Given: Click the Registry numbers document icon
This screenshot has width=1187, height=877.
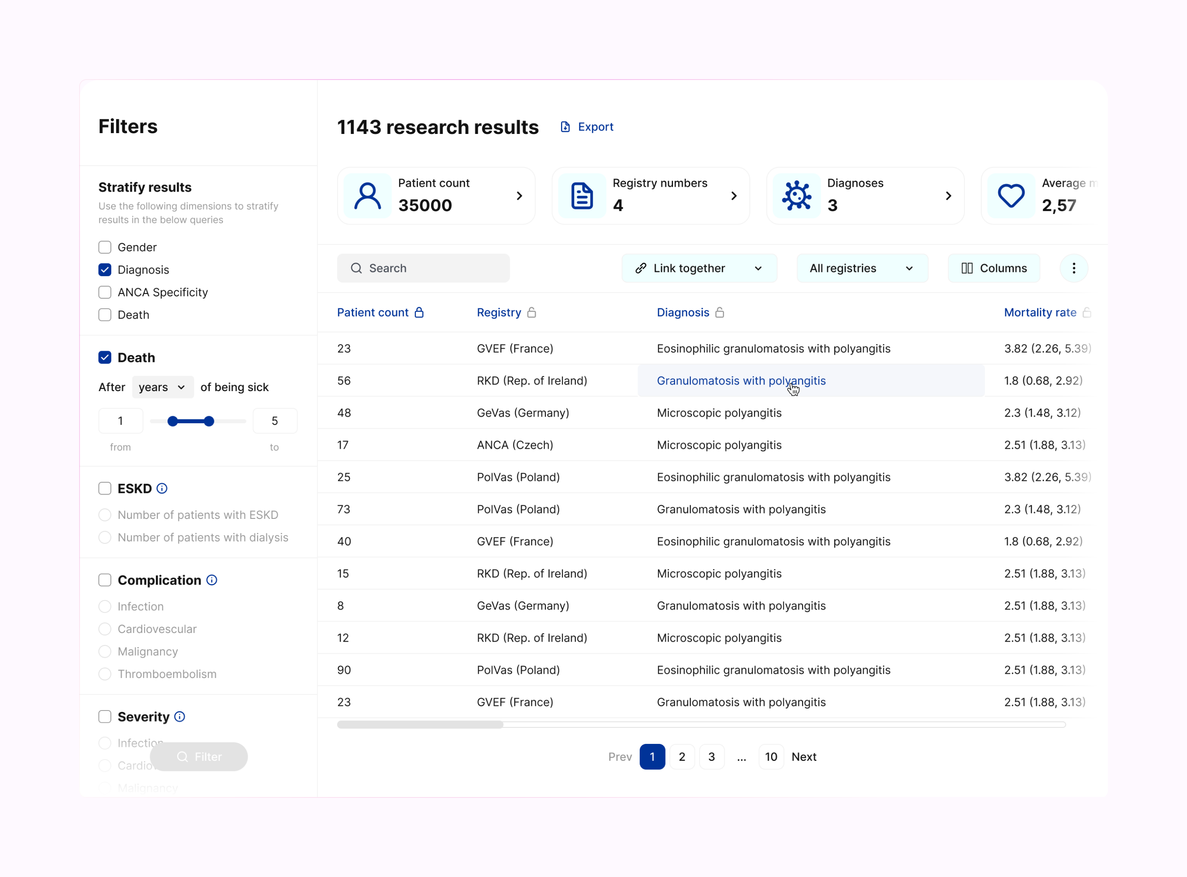Looking at the screenshot, I should [x=582, y=195].
